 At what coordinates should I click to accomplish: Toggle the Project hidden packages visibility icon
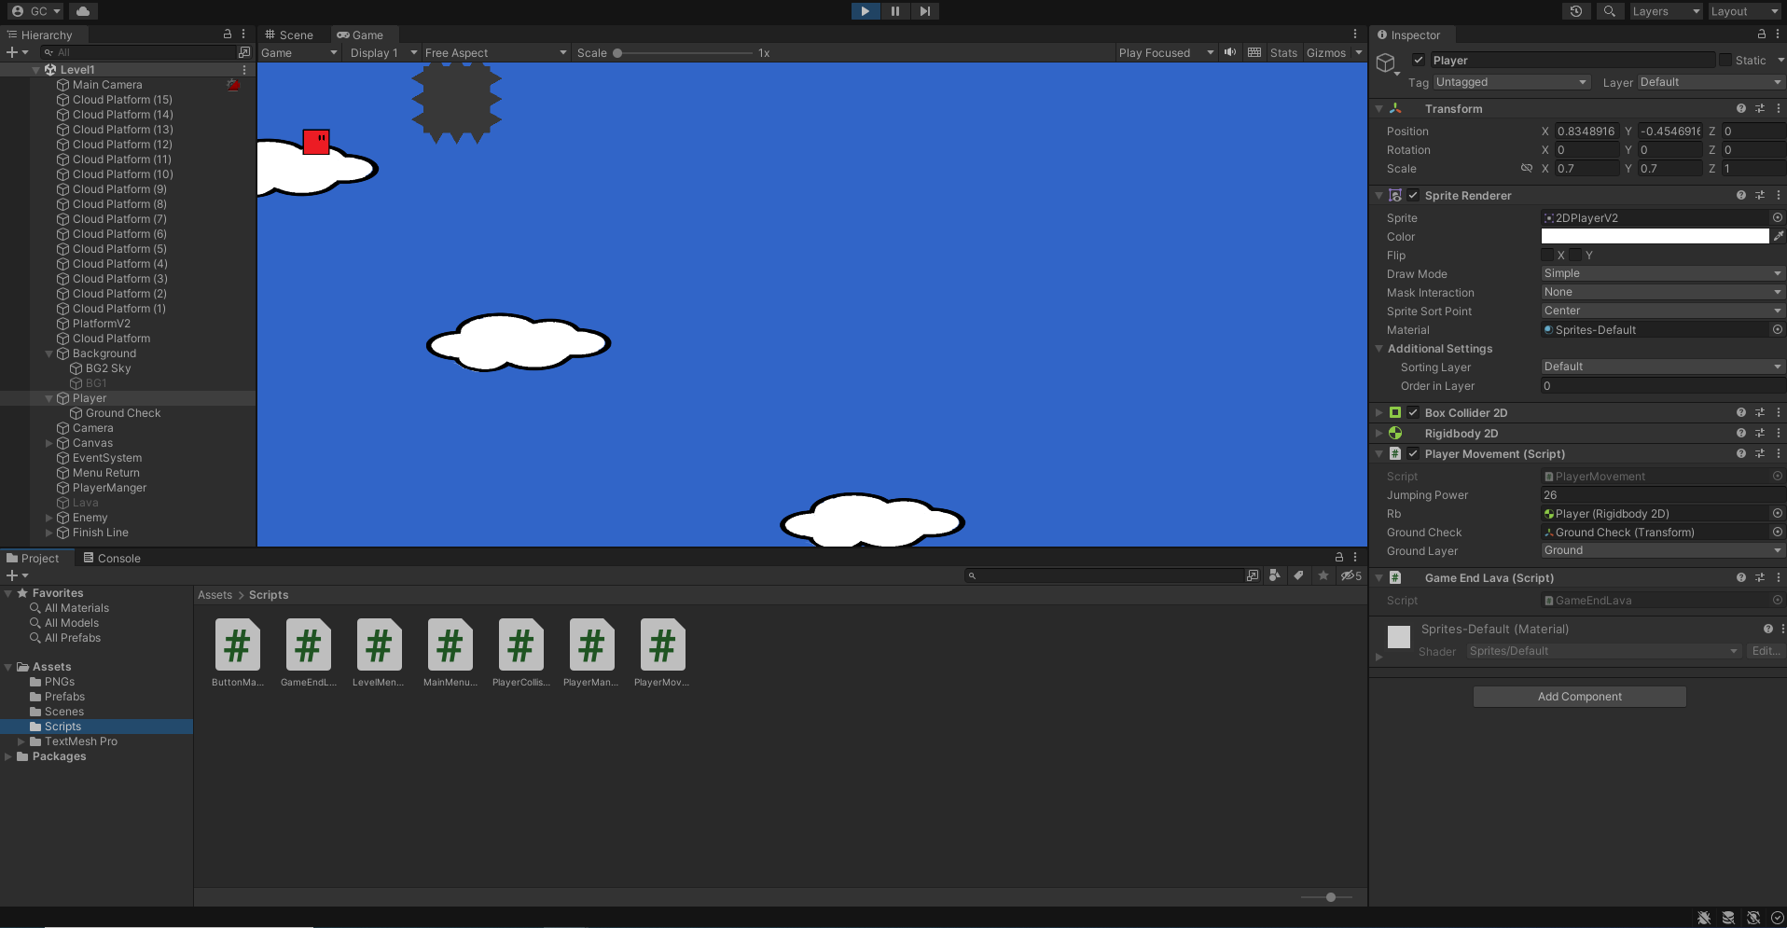(1351, 575)
